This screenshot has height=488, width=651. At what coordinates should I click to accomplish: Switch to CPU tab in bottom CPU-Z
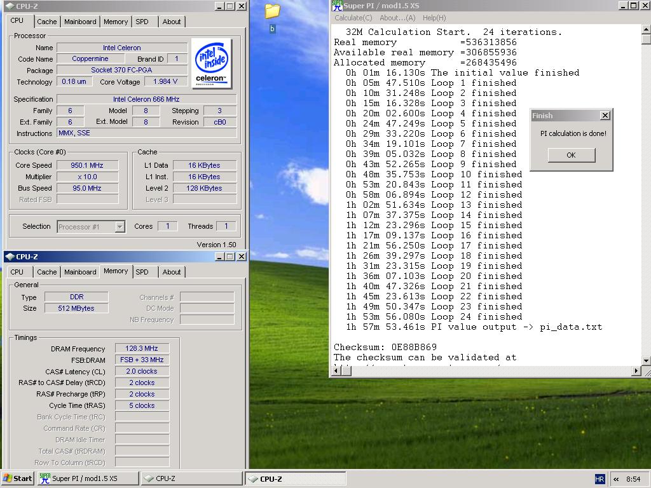pos(17,272)
